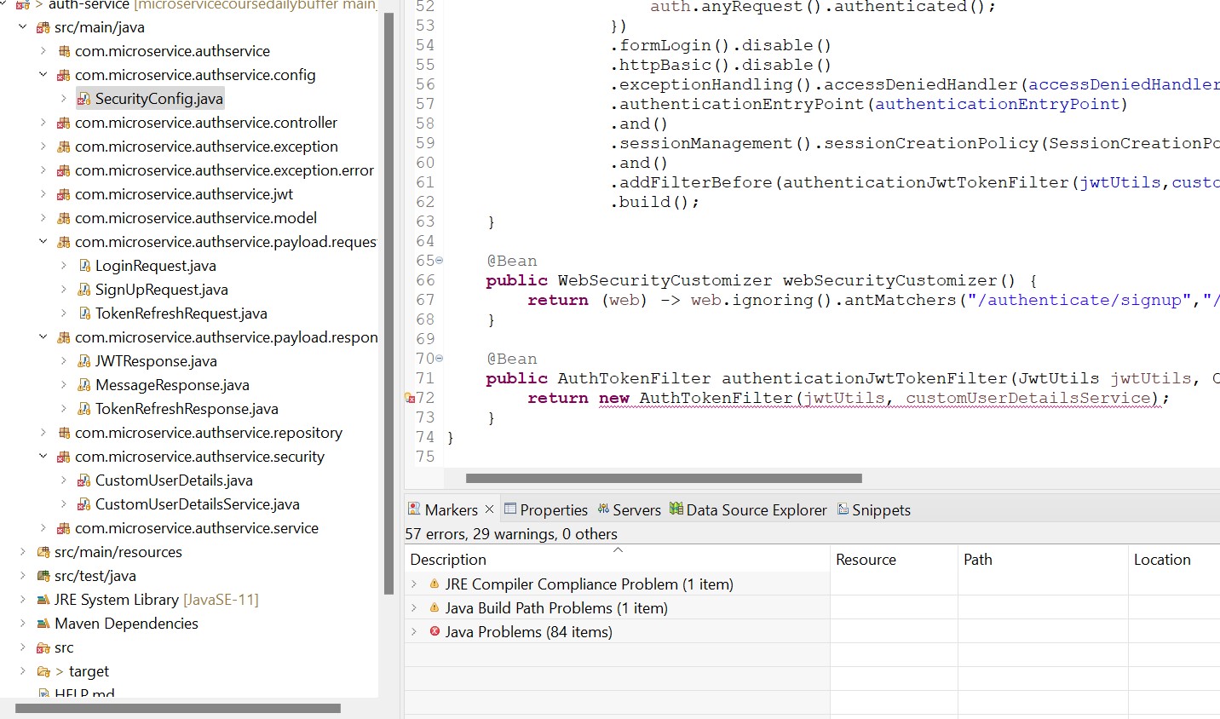Select the LoginRequest.java file
Screen dimensions: 1220x719
click(x=156, y=266)
